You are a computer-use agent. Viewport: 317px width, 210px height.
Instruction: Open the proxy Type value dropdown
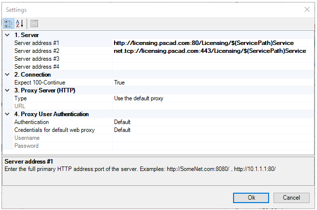point(212,98)
